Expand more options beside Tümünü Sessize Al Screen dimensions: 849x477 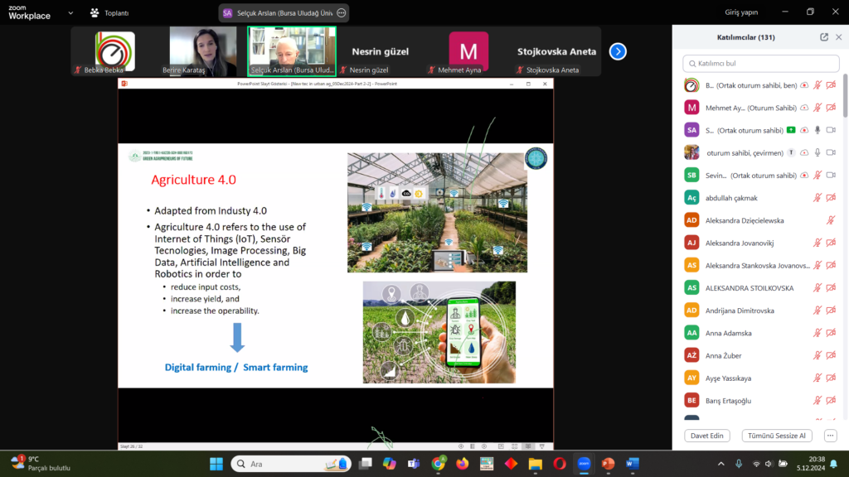pyautogui.click(x=831, y=436)
